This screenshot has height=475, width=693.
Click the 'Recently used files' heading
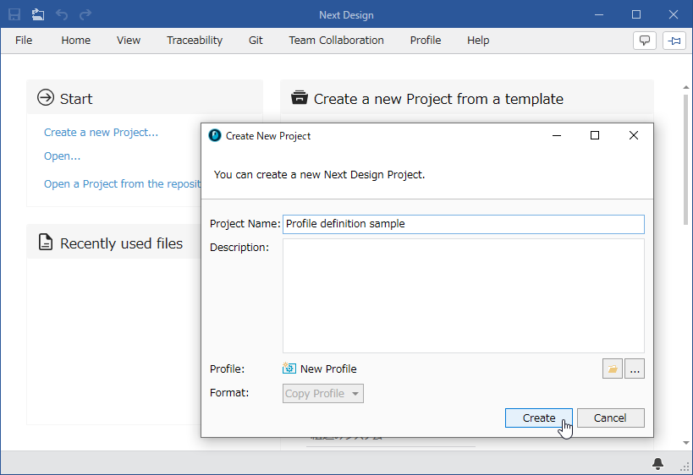click(121, 243)
